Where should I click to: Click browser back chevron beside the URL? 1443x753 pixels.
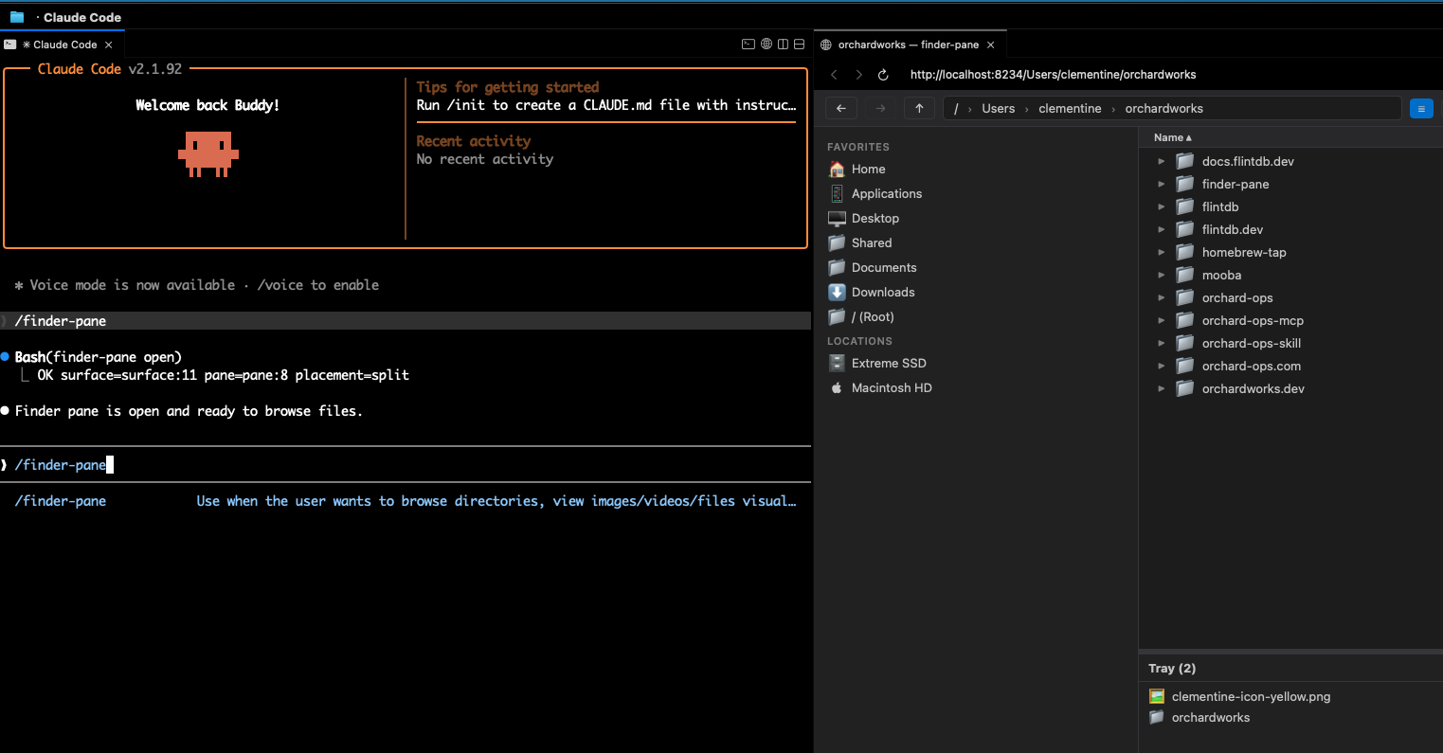(834, 75)
